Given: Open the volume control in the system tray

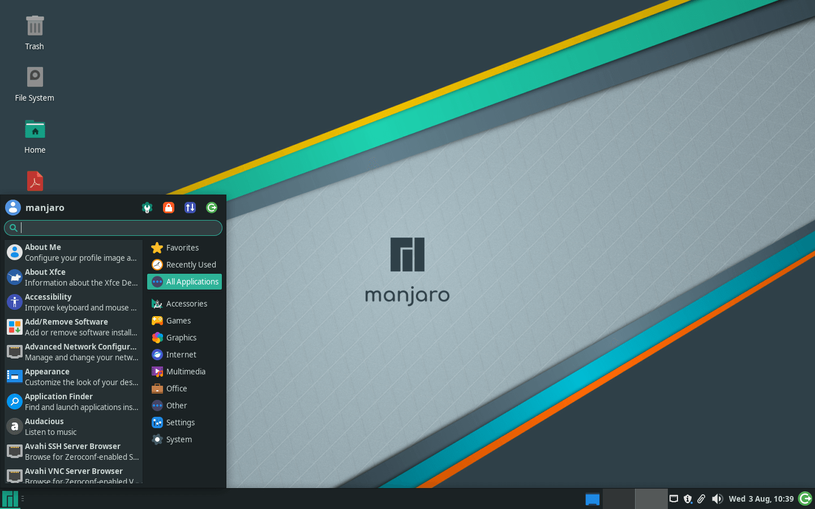Looking at the screenshot, I should (717, 499).
